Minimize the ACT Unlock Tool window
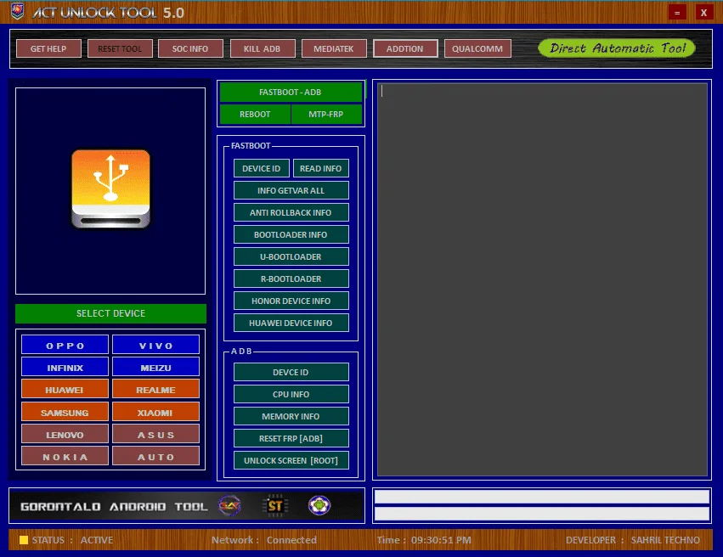723x557 pixels. (677, 13)
